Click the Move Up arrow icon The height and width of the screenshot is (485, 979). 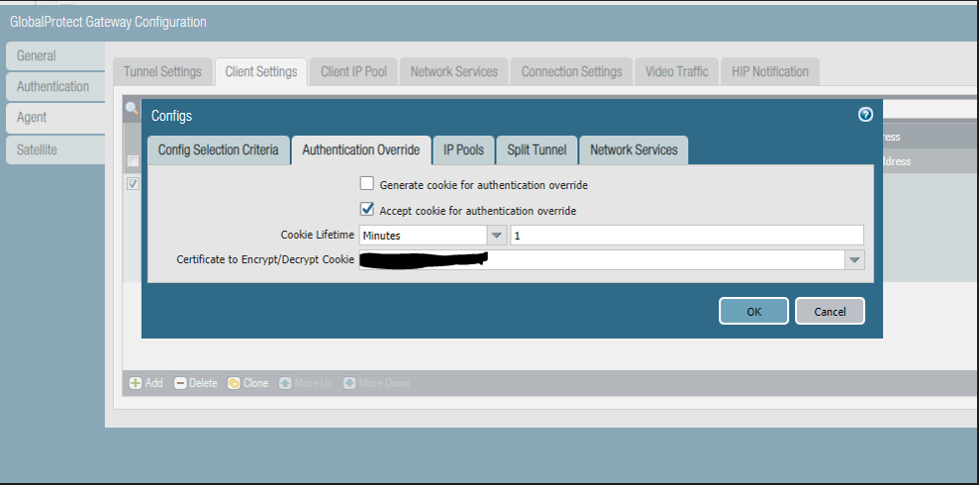(285, 383)
